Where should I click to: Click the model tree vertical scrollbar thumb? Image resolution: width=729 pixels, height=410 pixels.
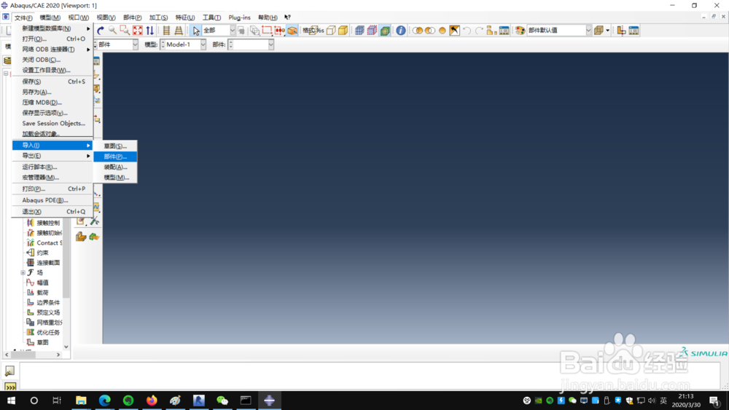[66, 258]
